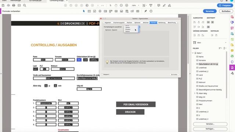The width and height of the screenshot is (235, 132).
Task: Select the Hand pan tool
Action: (x=116, y=5)
